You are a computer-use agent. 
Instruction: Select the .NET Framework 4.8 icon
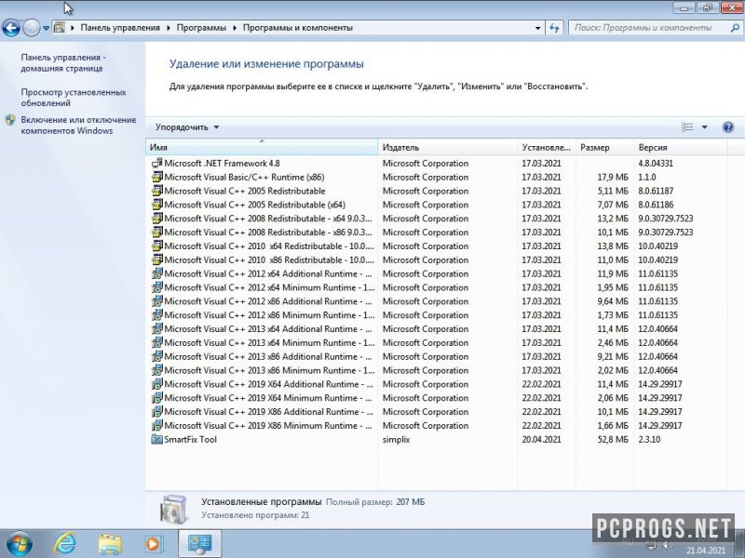tap(156, 164)
